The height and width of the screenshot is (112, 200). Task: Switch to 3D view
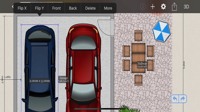[x=186, y=7]
